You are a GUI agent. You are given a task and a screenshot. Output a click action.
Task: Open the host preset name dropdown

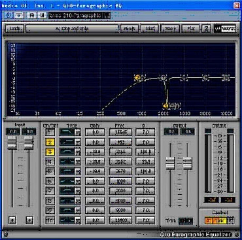click(79, 15)
